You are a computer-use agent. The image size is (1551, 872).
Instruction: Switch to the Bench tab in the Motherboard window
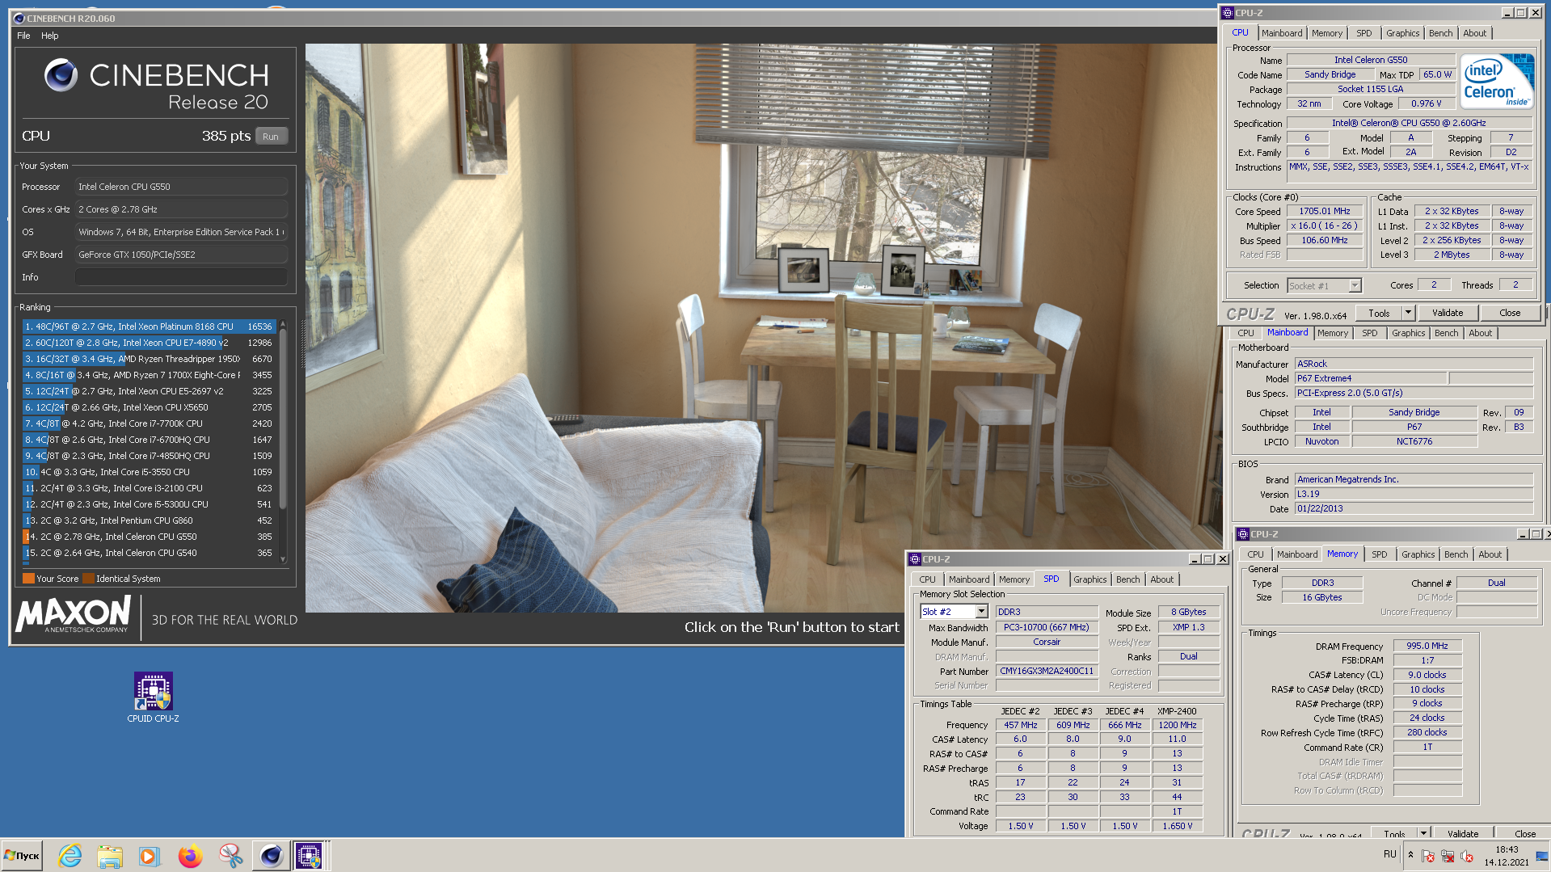tap(1446, 333)
